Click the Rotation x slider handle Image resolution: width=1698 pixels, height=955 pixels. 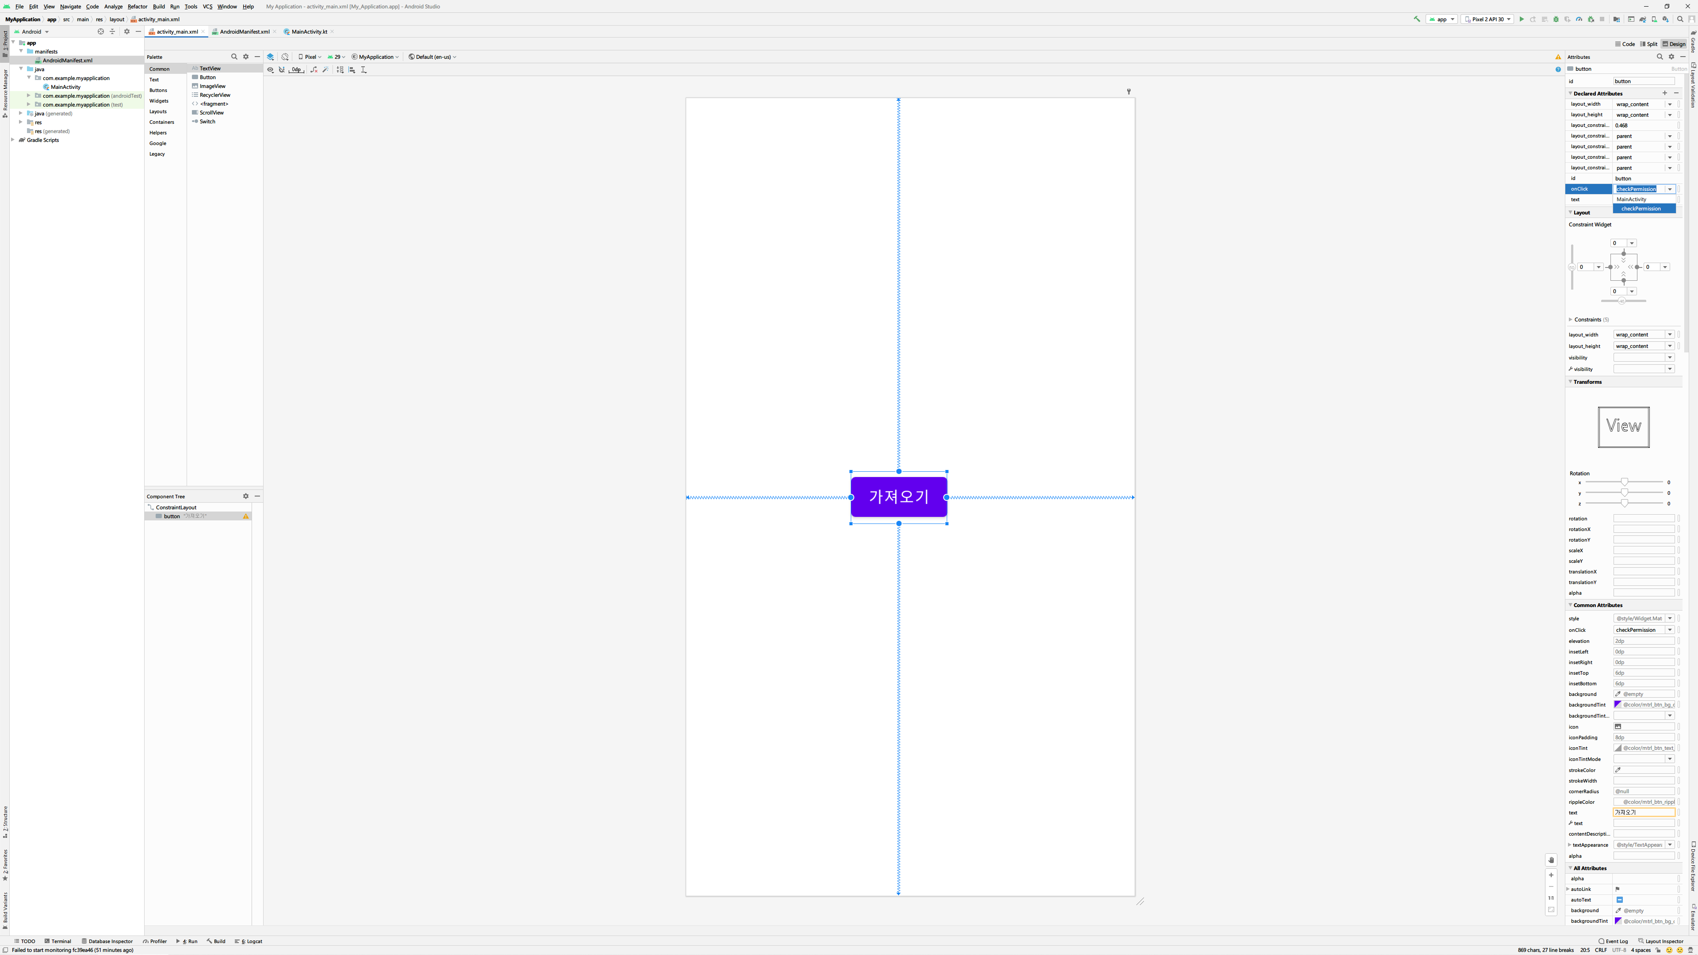tap(1624, 482)
